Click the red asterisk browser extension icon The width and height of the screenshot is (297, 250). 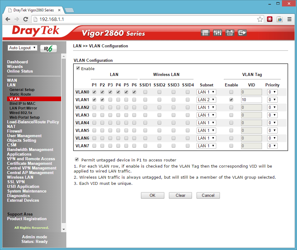click(270, 19)
